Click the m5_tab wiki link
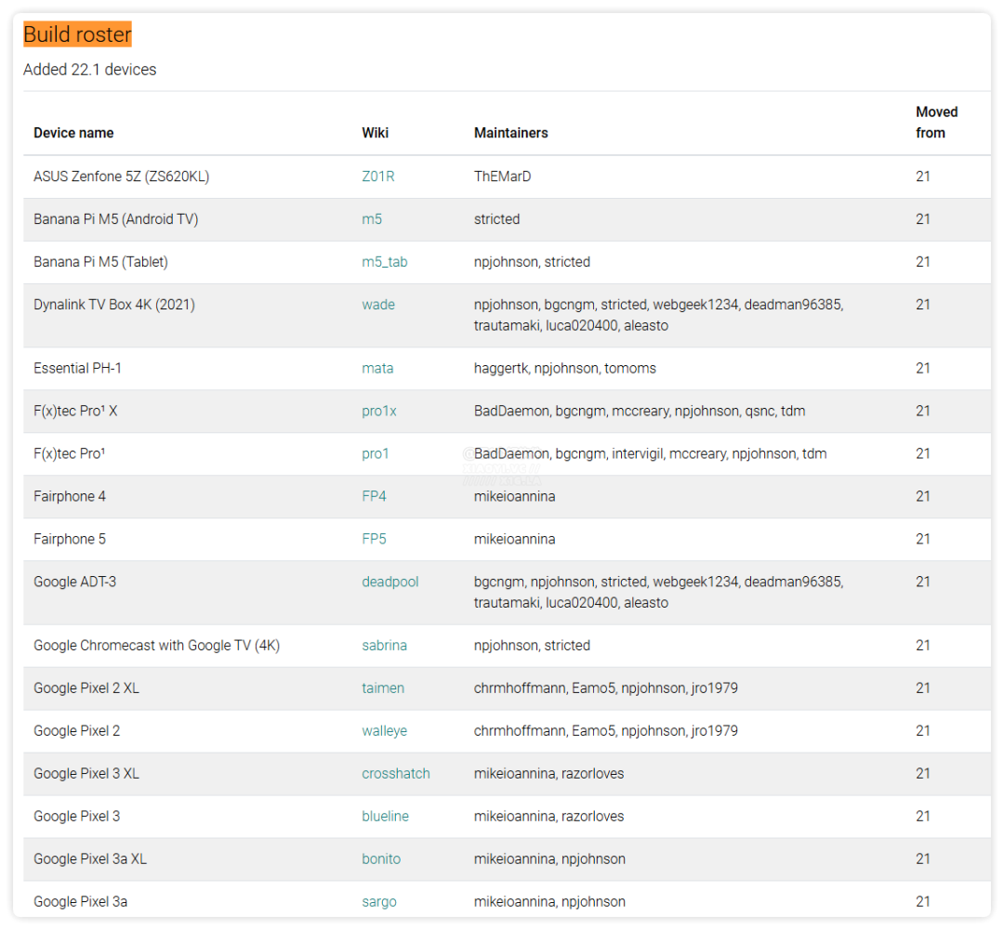1004x930 pixels. coord(384,262)
